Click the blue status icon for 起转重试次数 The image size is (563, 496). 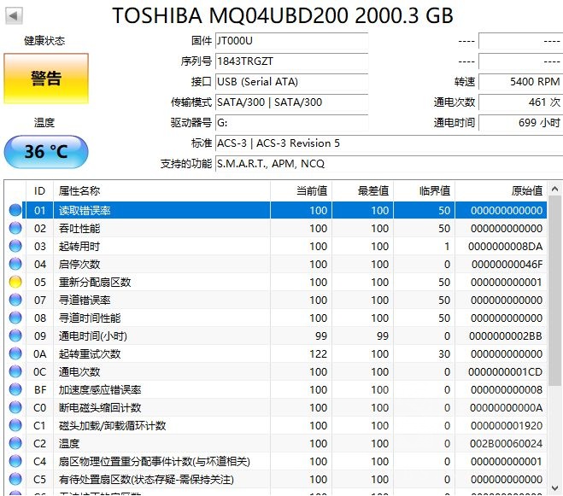(x=15, y=354)
